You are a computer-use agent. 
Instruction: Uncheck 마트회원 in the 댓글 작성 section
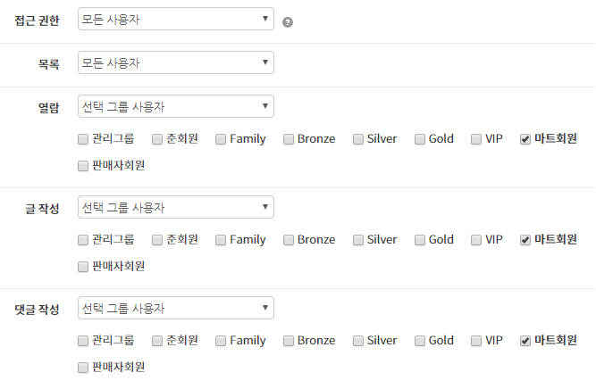coord(525,341)
